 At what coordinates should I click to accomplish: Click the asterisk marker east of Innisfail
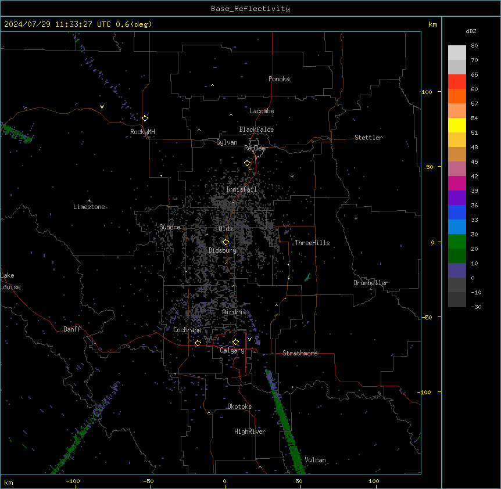click(292, 176)
